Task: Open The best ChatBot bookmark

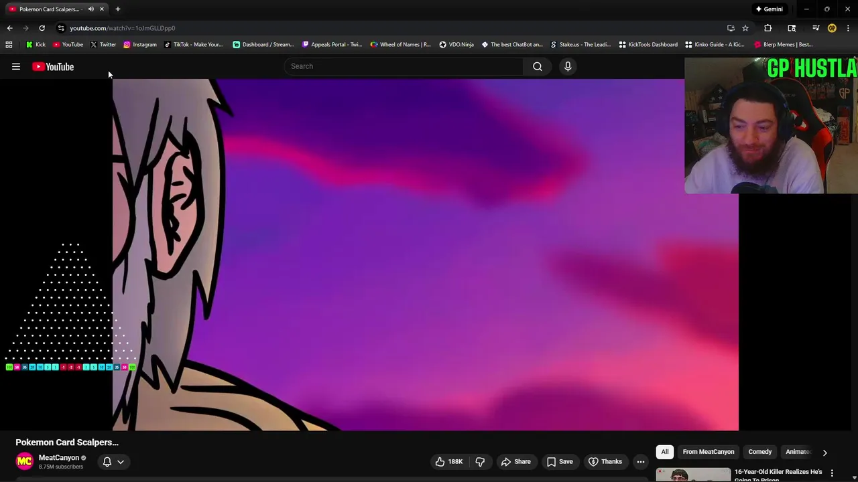Action: (x=512, y=45)
